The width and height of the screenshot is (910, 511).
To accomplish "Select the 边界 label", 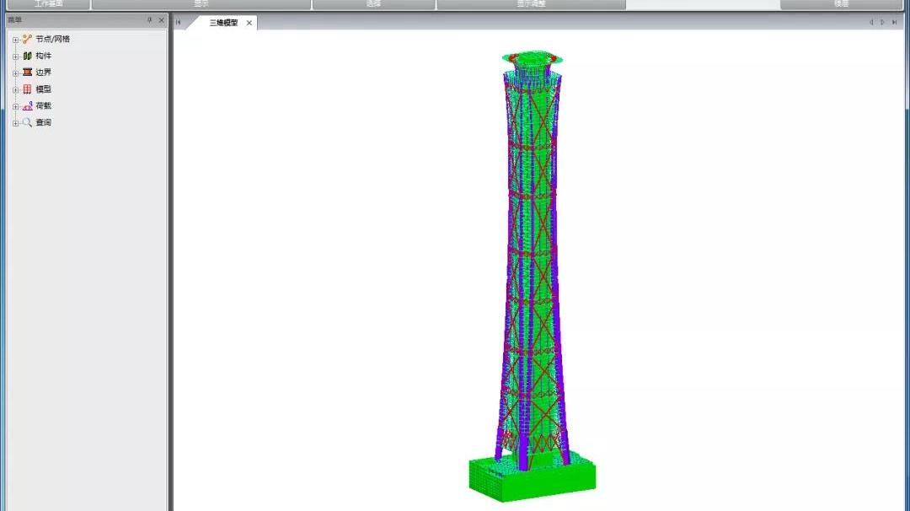I will tap(44, 72).
